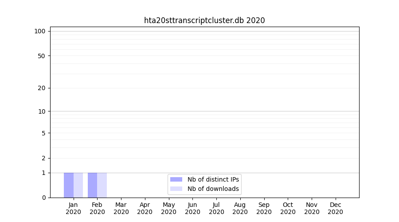The image size is (399, 222).
Task: Click the 0 y-axis tick label
Action: 43,198
